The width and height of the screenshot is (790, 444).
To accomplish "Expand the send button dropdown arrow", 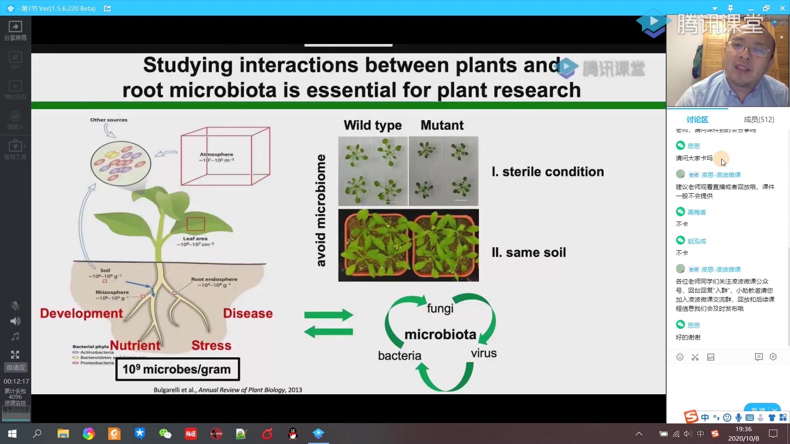I will pyautogui.click(x=775, y=409).
